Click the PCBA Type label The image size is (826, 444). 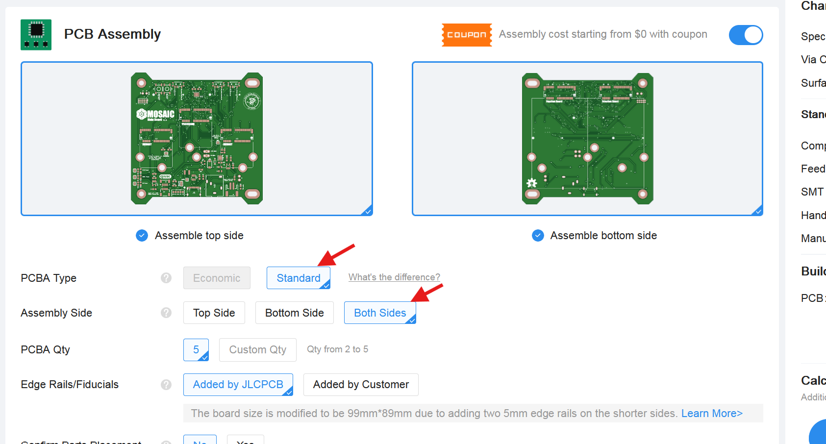(x=49, y=278)
